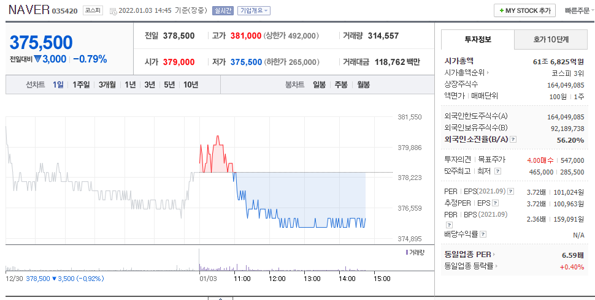Click the 시가 value 379,000

point(178,62)
